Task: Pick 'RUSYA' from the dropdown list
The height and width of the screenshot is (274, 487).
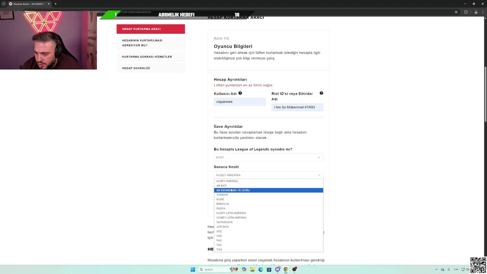Action: pos(268,209)
